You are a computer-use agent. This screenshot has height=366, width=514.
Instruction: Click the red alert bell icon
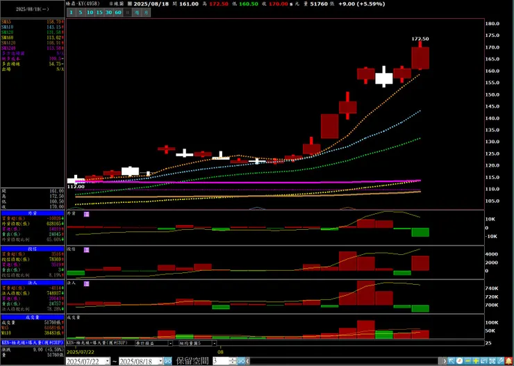click(508, 360)
